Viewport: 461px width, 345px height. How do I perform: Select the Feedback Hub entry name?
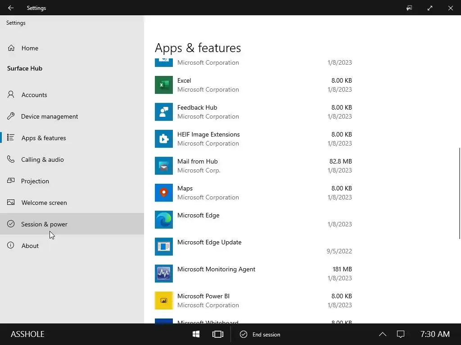pyautogui.click(x=197, y=107)
